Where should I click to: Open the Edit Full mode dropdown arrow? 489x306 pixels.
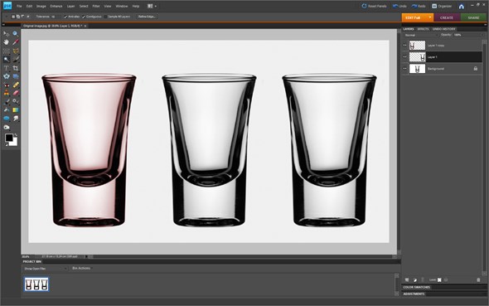tap(430, 17)
